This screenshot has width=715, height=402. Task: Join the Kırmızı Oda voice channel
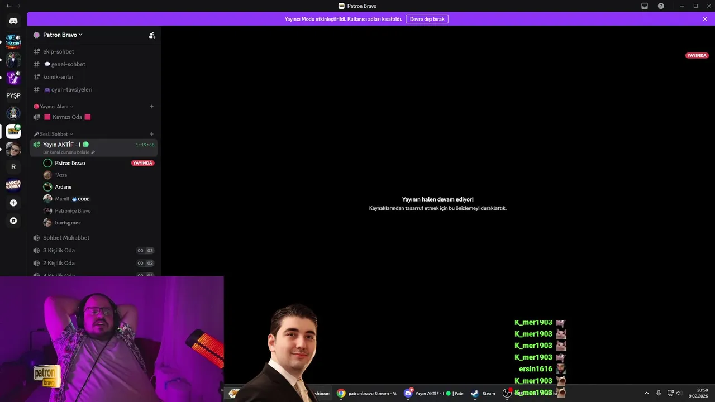click(94, 117)
